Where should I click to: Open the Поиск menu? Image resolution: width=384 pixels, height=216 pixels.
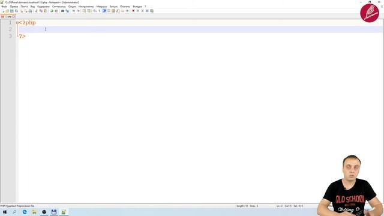(x=24, y=7)
